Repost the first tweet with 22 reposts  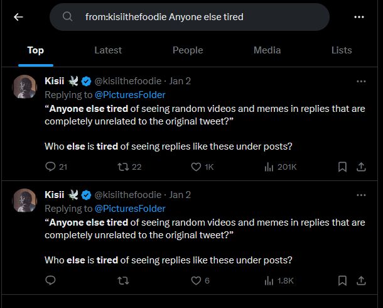pyautogui.click(x=123, y=167)
